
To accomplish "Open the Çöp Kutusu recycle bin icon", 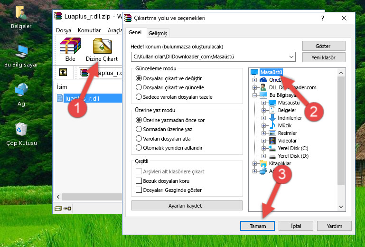I will (21, 129).
